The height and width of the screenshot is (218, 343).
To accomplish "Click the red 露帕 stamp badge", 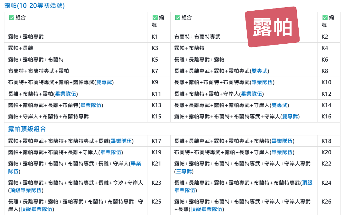I will click(272, 27).
